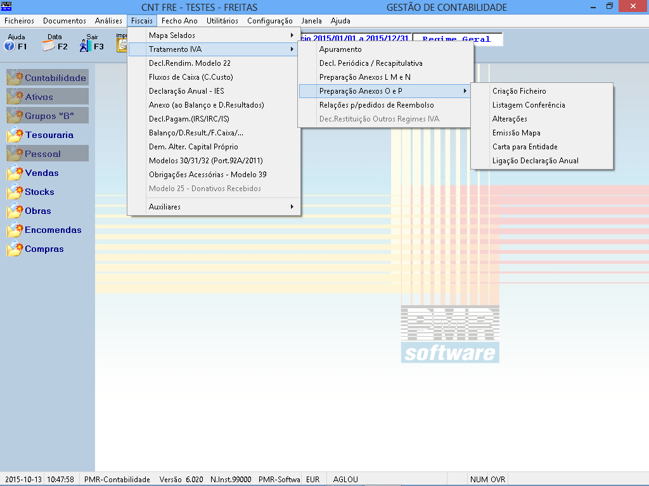
Task: Choose Obrigações Acessórias - Modelo 39
Action: point(213,175)
